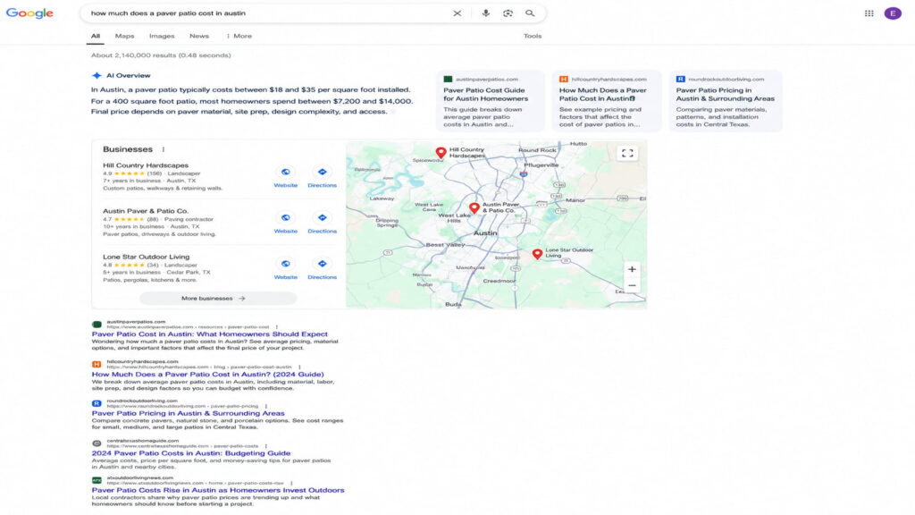Open Google Lens image search icon
The height and width of the screenshot is (515, 915).
point(508,13)
